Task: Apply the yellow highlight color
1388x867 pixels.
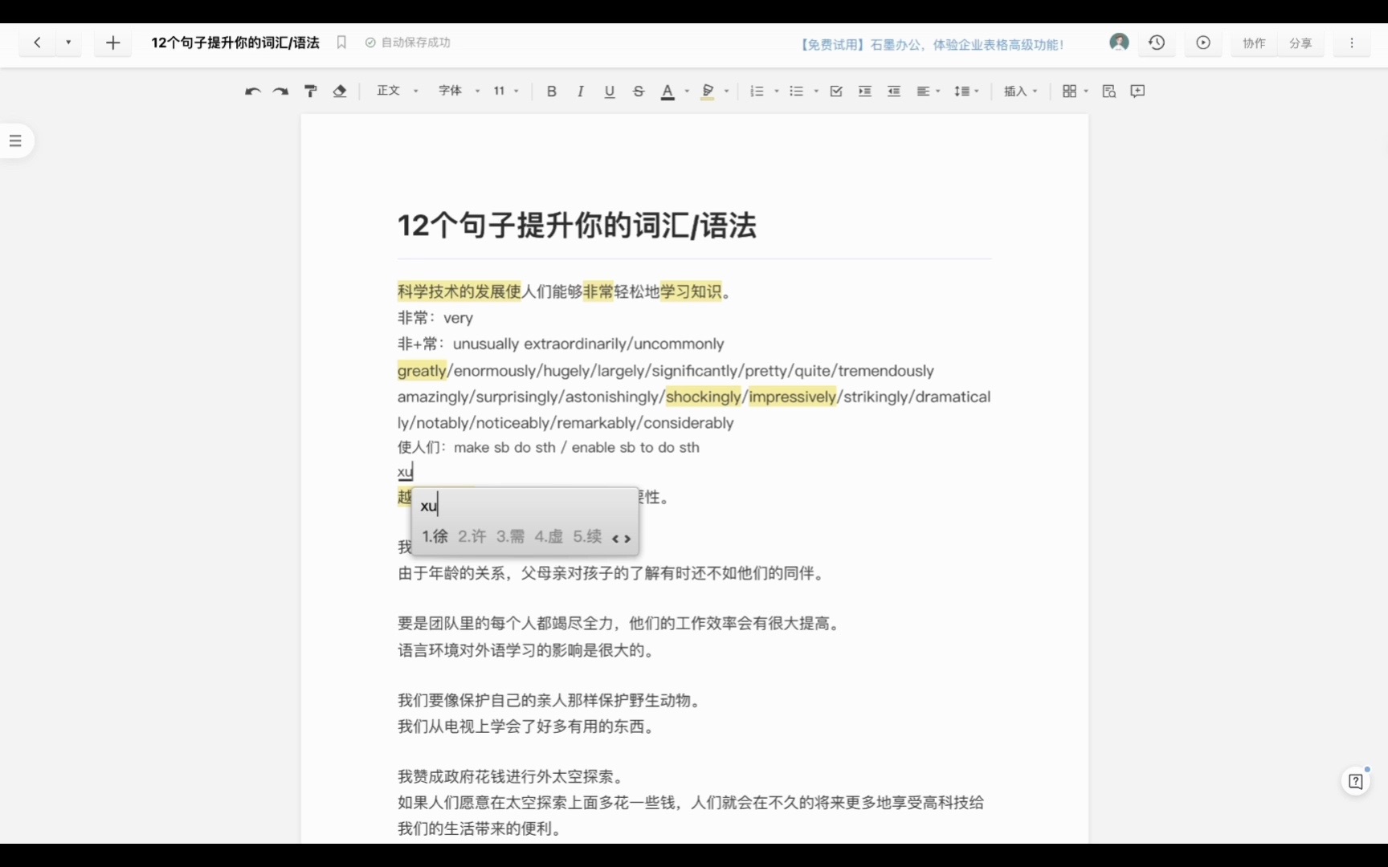Action: (708, 92)
